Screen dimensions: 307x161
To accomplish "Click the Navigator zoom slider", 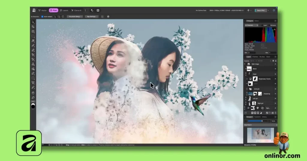I will 257,121.
